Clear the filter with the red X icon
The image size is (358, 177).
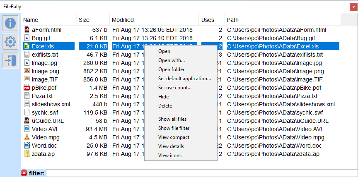pyautogui.click(x=24, y=173)
